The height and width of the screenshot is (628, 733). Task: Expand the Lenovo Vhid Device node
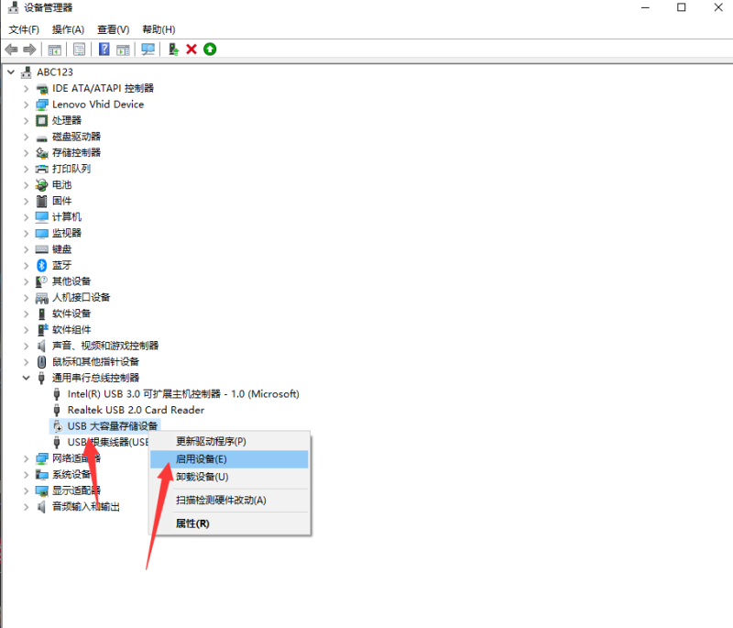[x=27, y=105]
